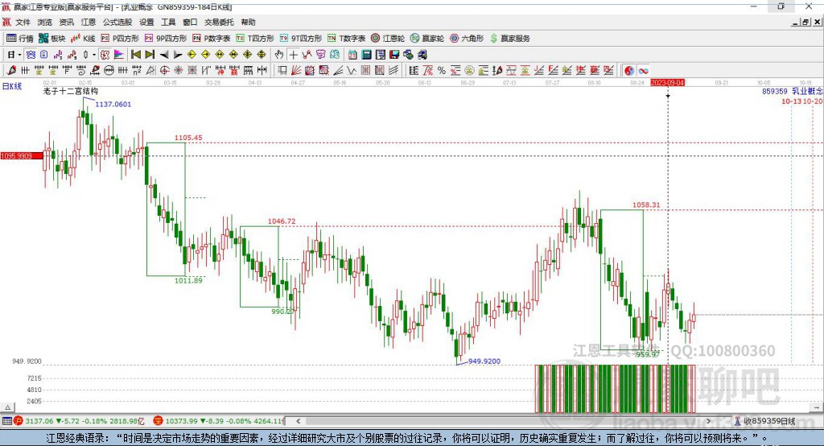Expand the 日 period dropdown
The height and width of the screenshot is (446, 824).
(x=19, y=55)
